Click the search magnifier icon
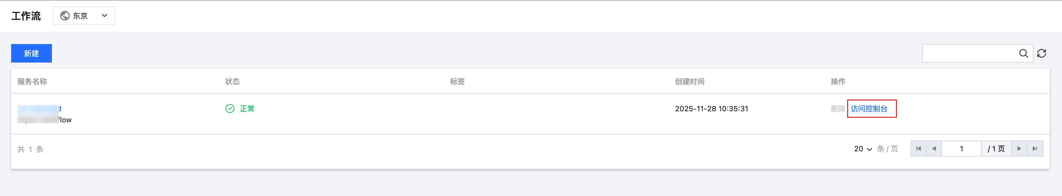 click(x=1023, y=53)
